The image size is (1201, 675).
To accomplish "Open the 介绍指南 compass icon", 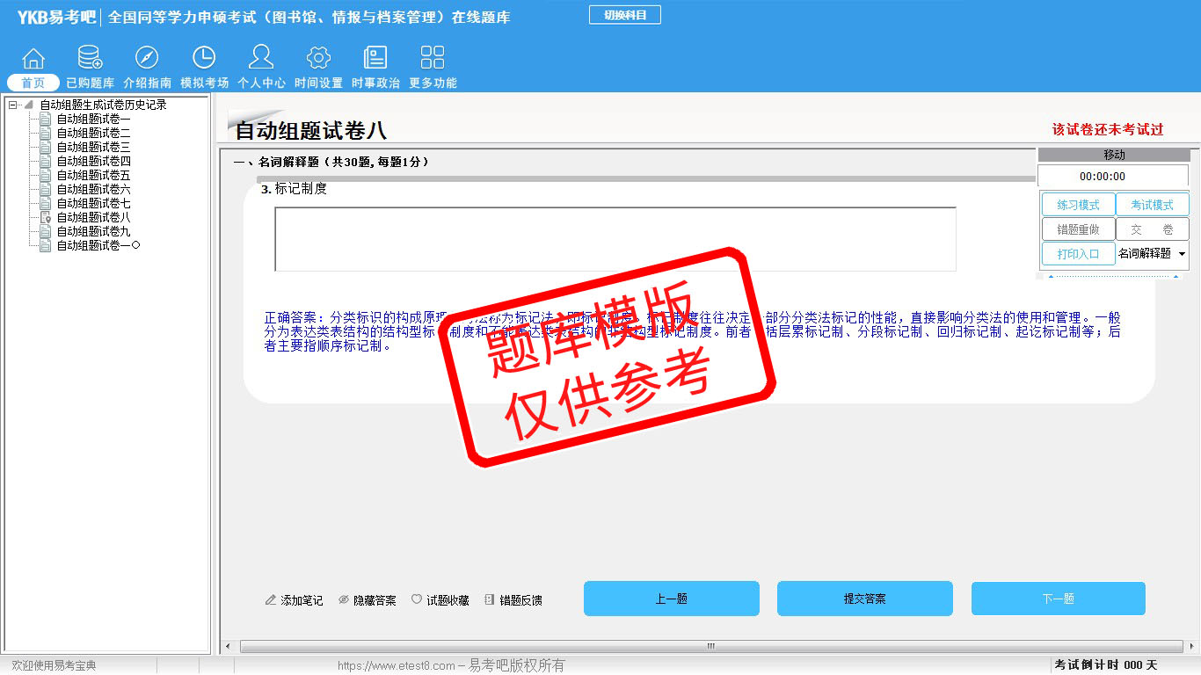I will click(x=147, y=59).
